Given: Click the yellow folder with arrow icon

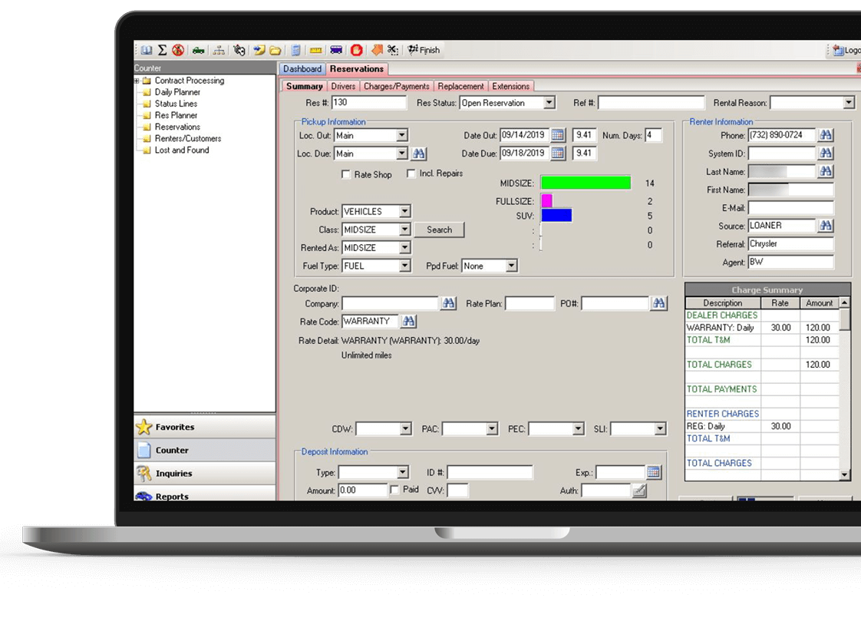Looking at the screenshot, I should point(259,50).
